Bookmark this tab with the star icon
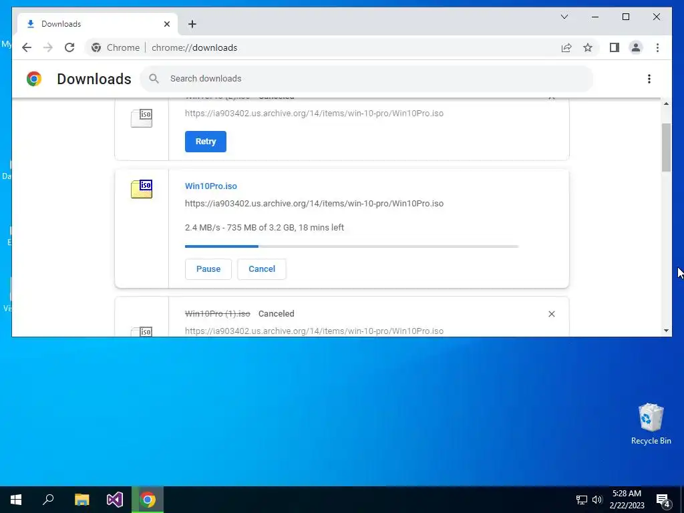The image size is (684, 513). pyautogui.click(x=588, y=47)
